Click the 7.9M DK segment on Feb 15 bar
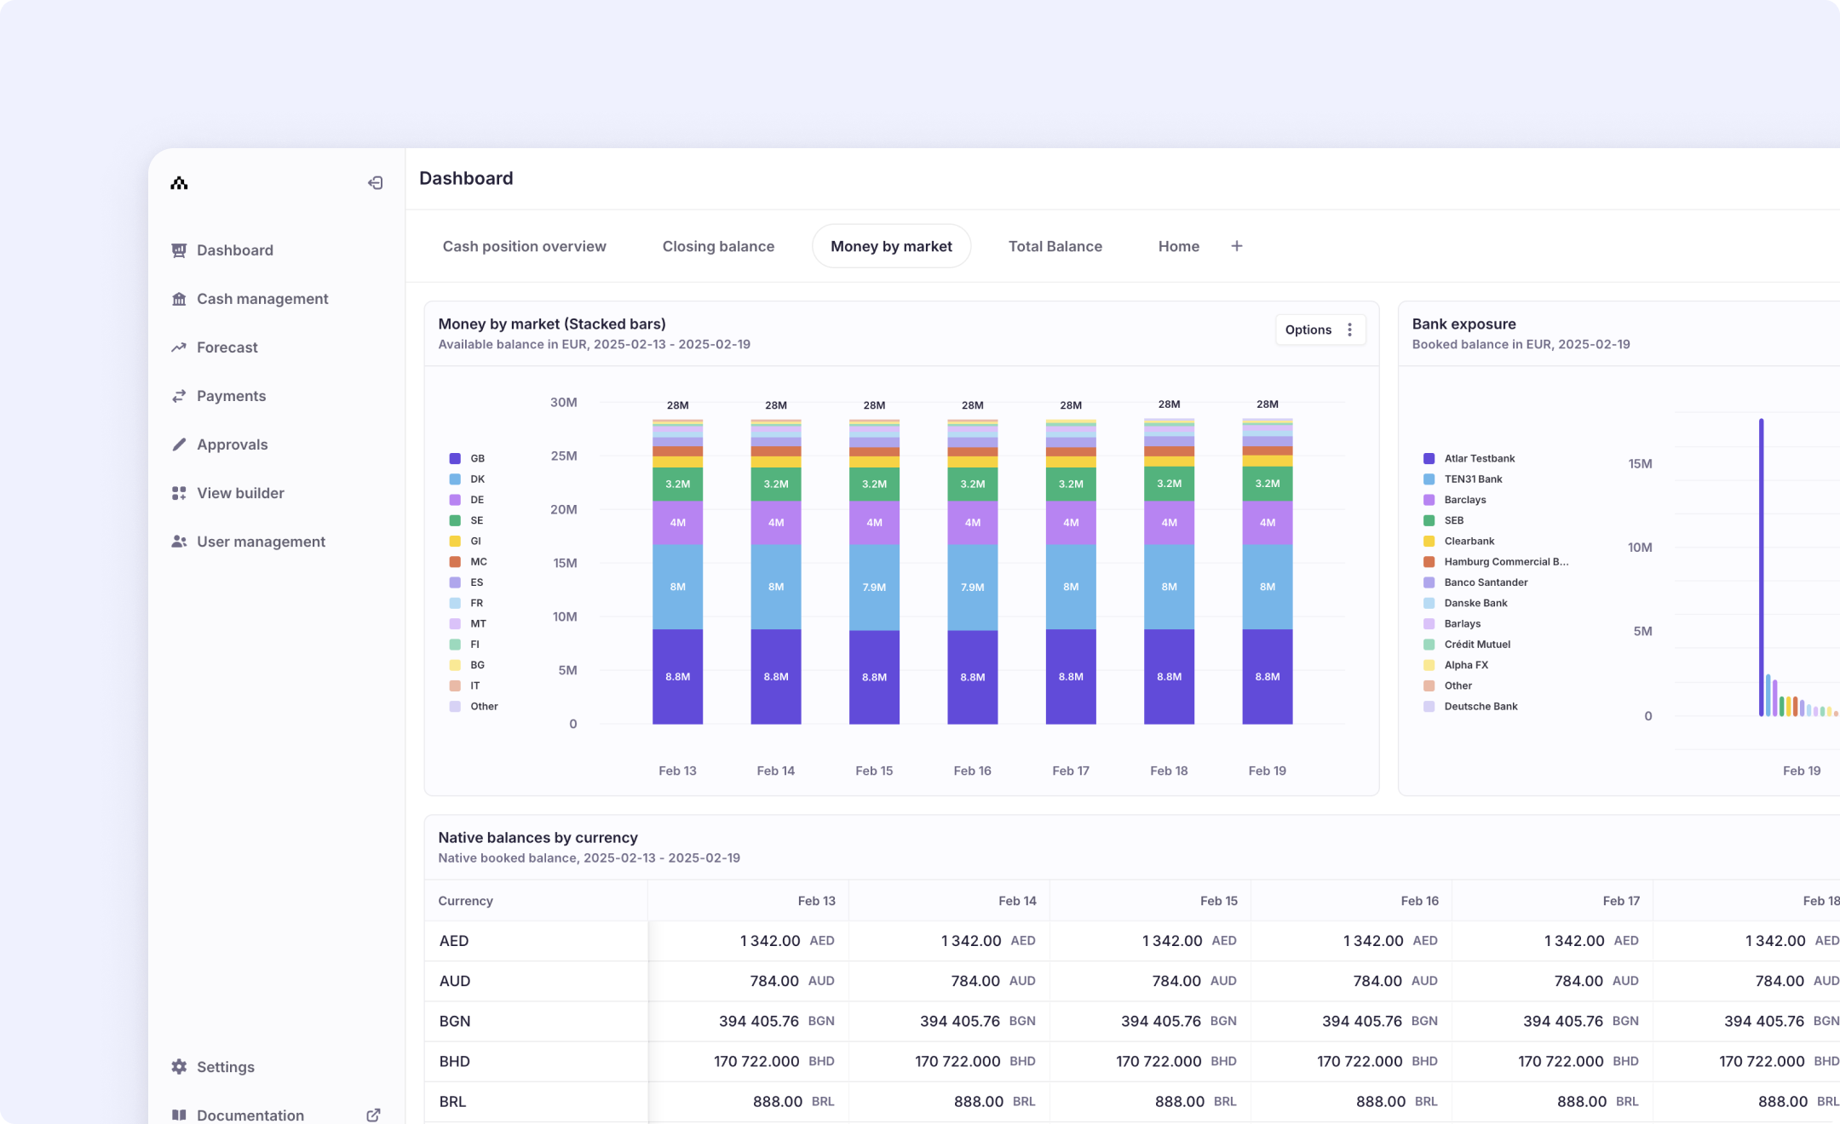Screen dimensions: 1840x1124 click(x=874, y=588)
